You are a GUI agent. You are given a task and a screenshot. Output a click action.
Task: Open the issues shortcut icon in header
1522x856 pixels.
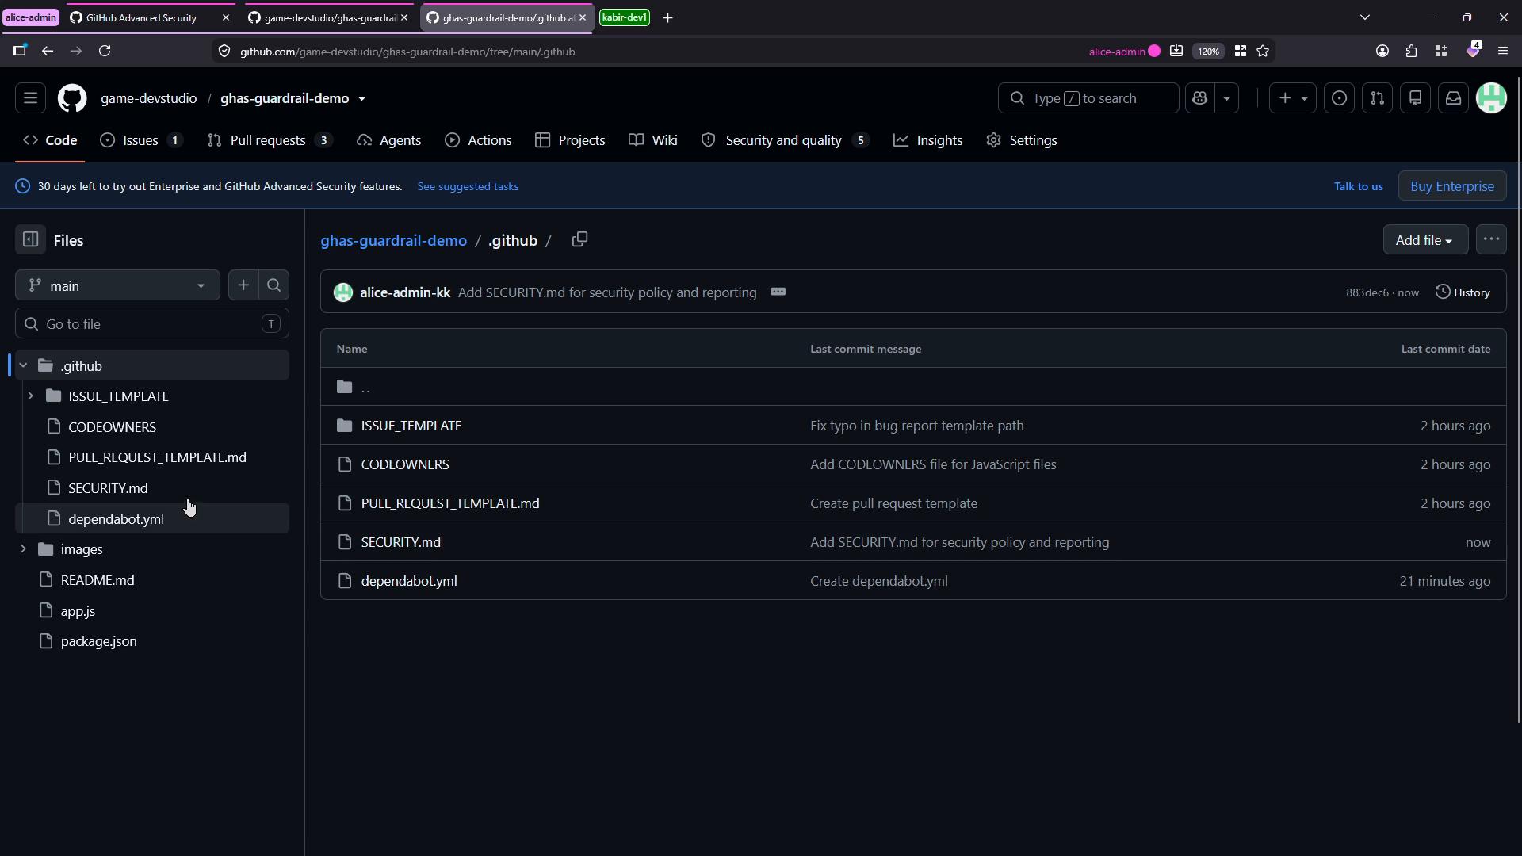(x=1339, y=98)
